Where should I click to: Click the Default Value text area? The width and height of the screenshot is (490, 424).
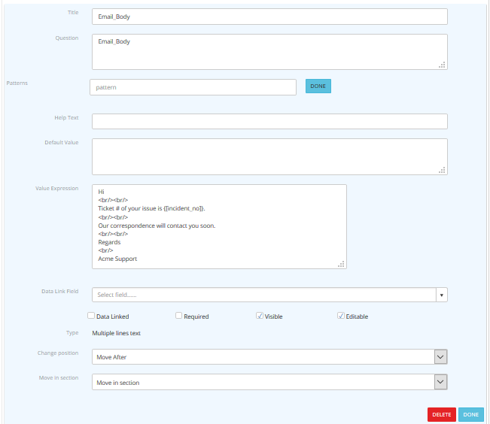point(269,156)
